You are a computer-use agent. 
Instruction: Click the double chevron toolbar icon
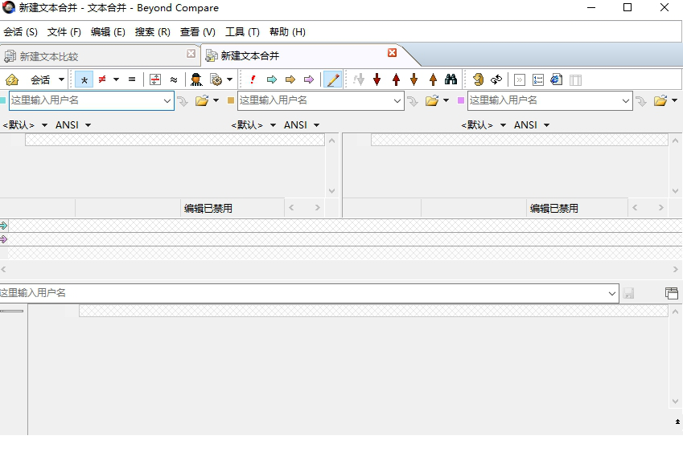tap(520, 80)
